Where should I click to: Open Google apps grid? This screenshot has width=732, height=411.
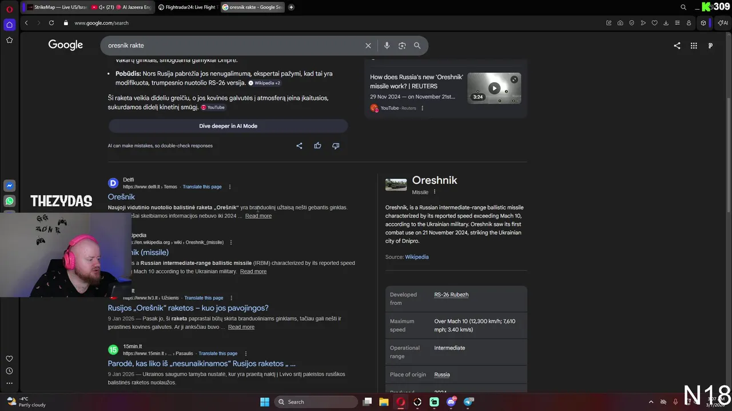[x=694, y=46]
